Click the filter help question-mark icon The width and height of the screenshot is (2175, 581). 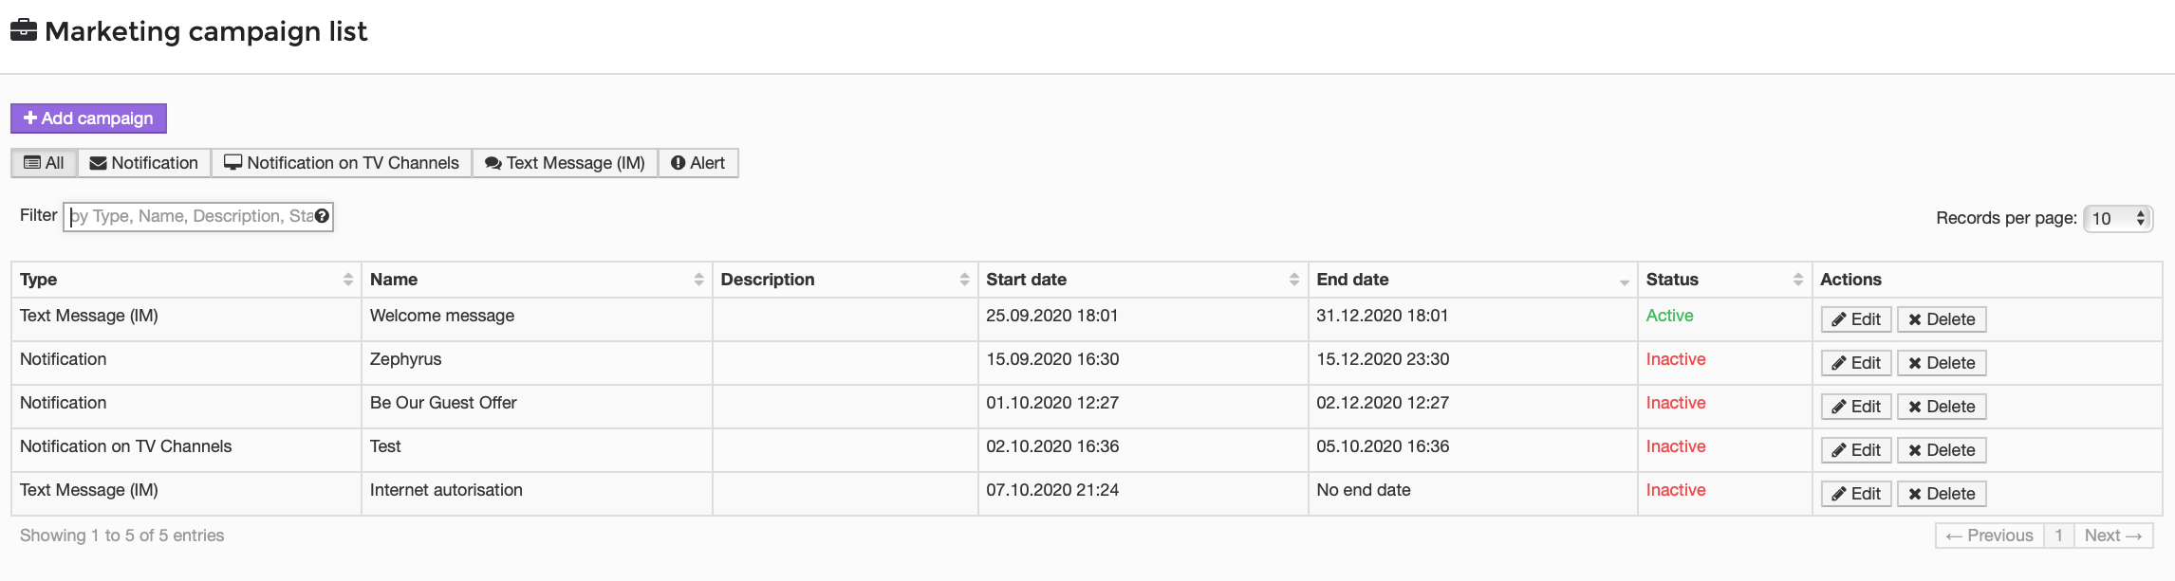pos(323,216)
